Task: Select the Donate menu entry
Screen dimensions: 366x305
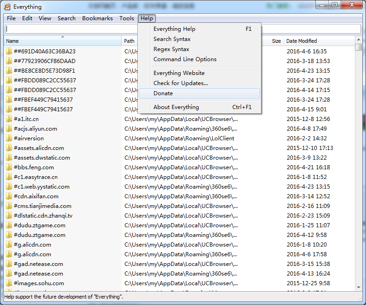Action: point(199,93)
